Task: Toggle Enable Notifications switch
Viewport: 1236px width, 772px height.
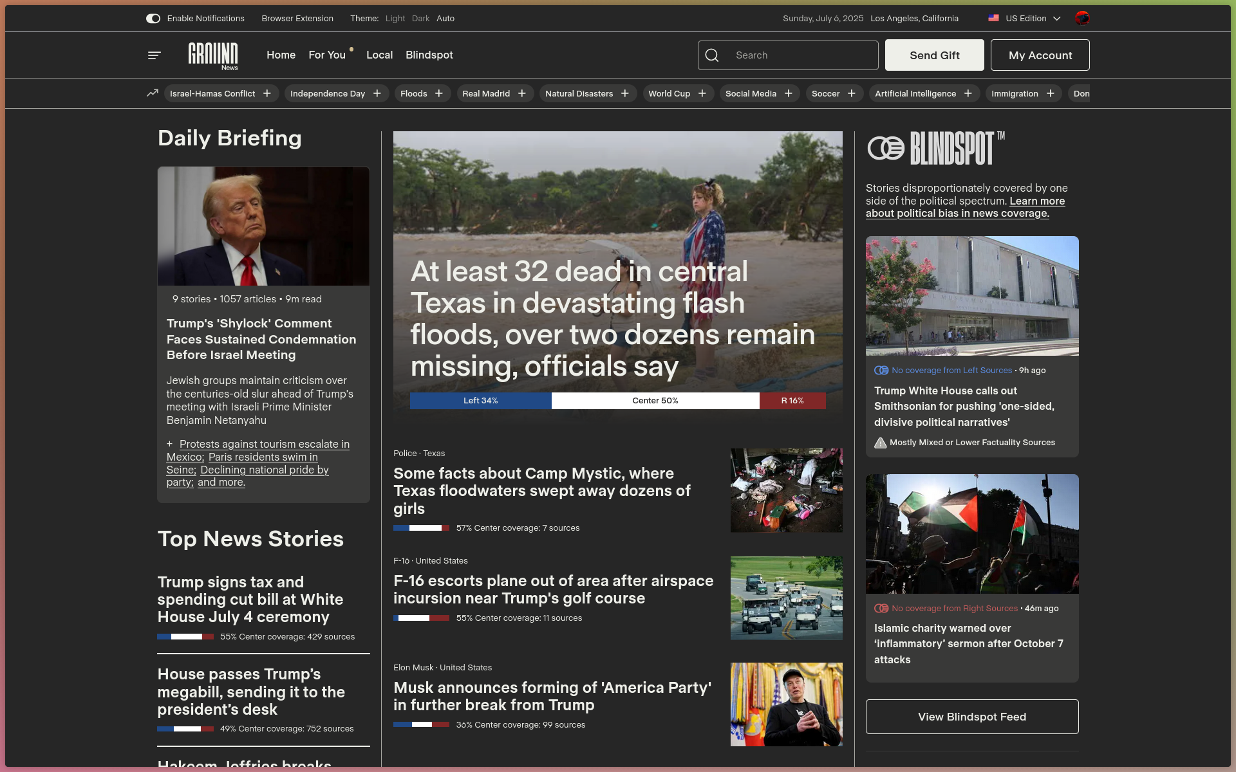Action: click(x=153, y=19)
